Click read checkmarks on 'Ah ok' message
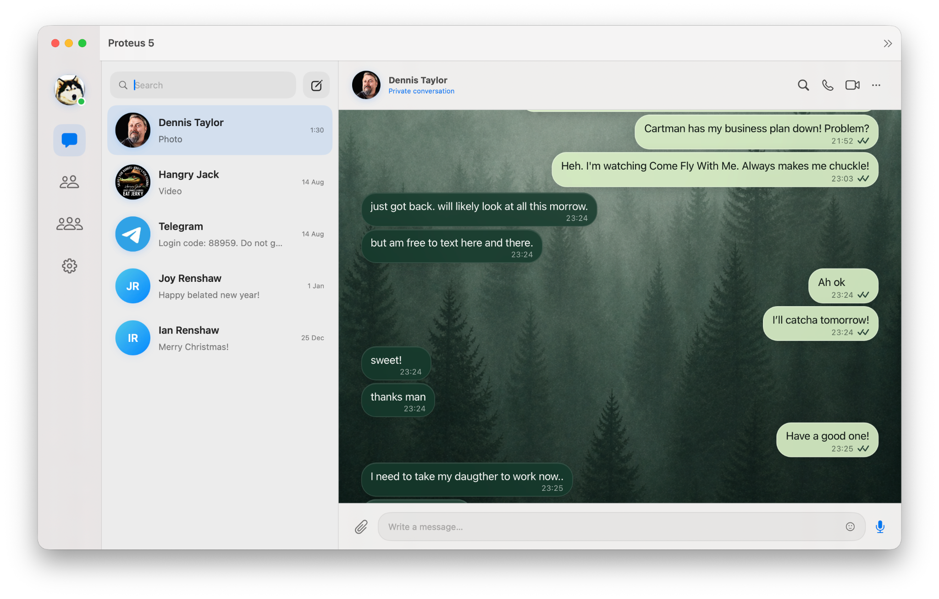This screenshot has height=599, width=939. coord(863,295)
